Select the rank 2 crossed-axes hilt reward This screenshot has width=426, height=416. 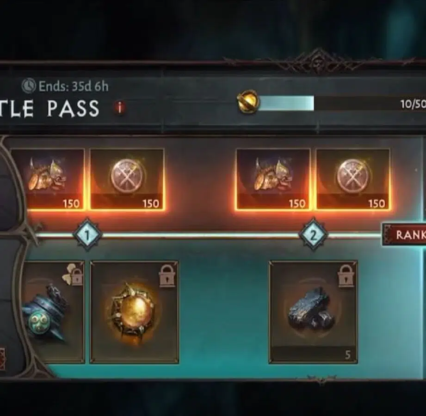pyautogui.click(x=352, y=179)
